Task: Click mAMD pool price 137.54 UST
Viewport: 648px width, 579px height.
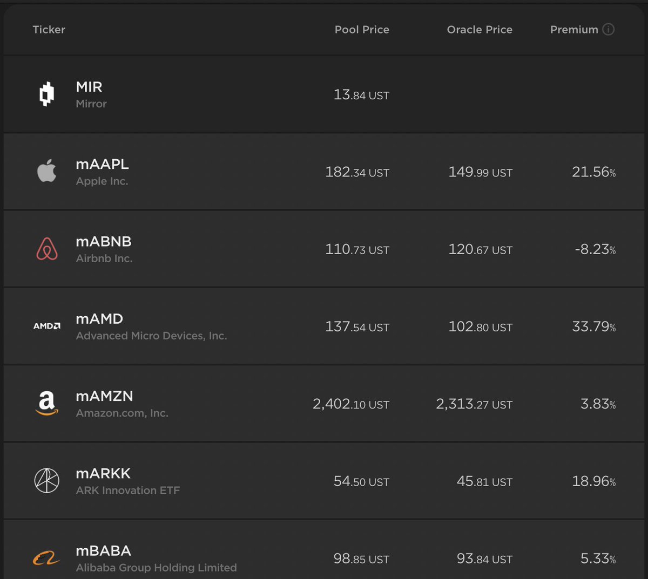Action: point(357,326)
